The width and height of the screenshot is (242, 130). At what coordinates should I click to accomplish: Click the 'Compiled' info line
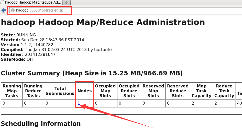[56, 49]
